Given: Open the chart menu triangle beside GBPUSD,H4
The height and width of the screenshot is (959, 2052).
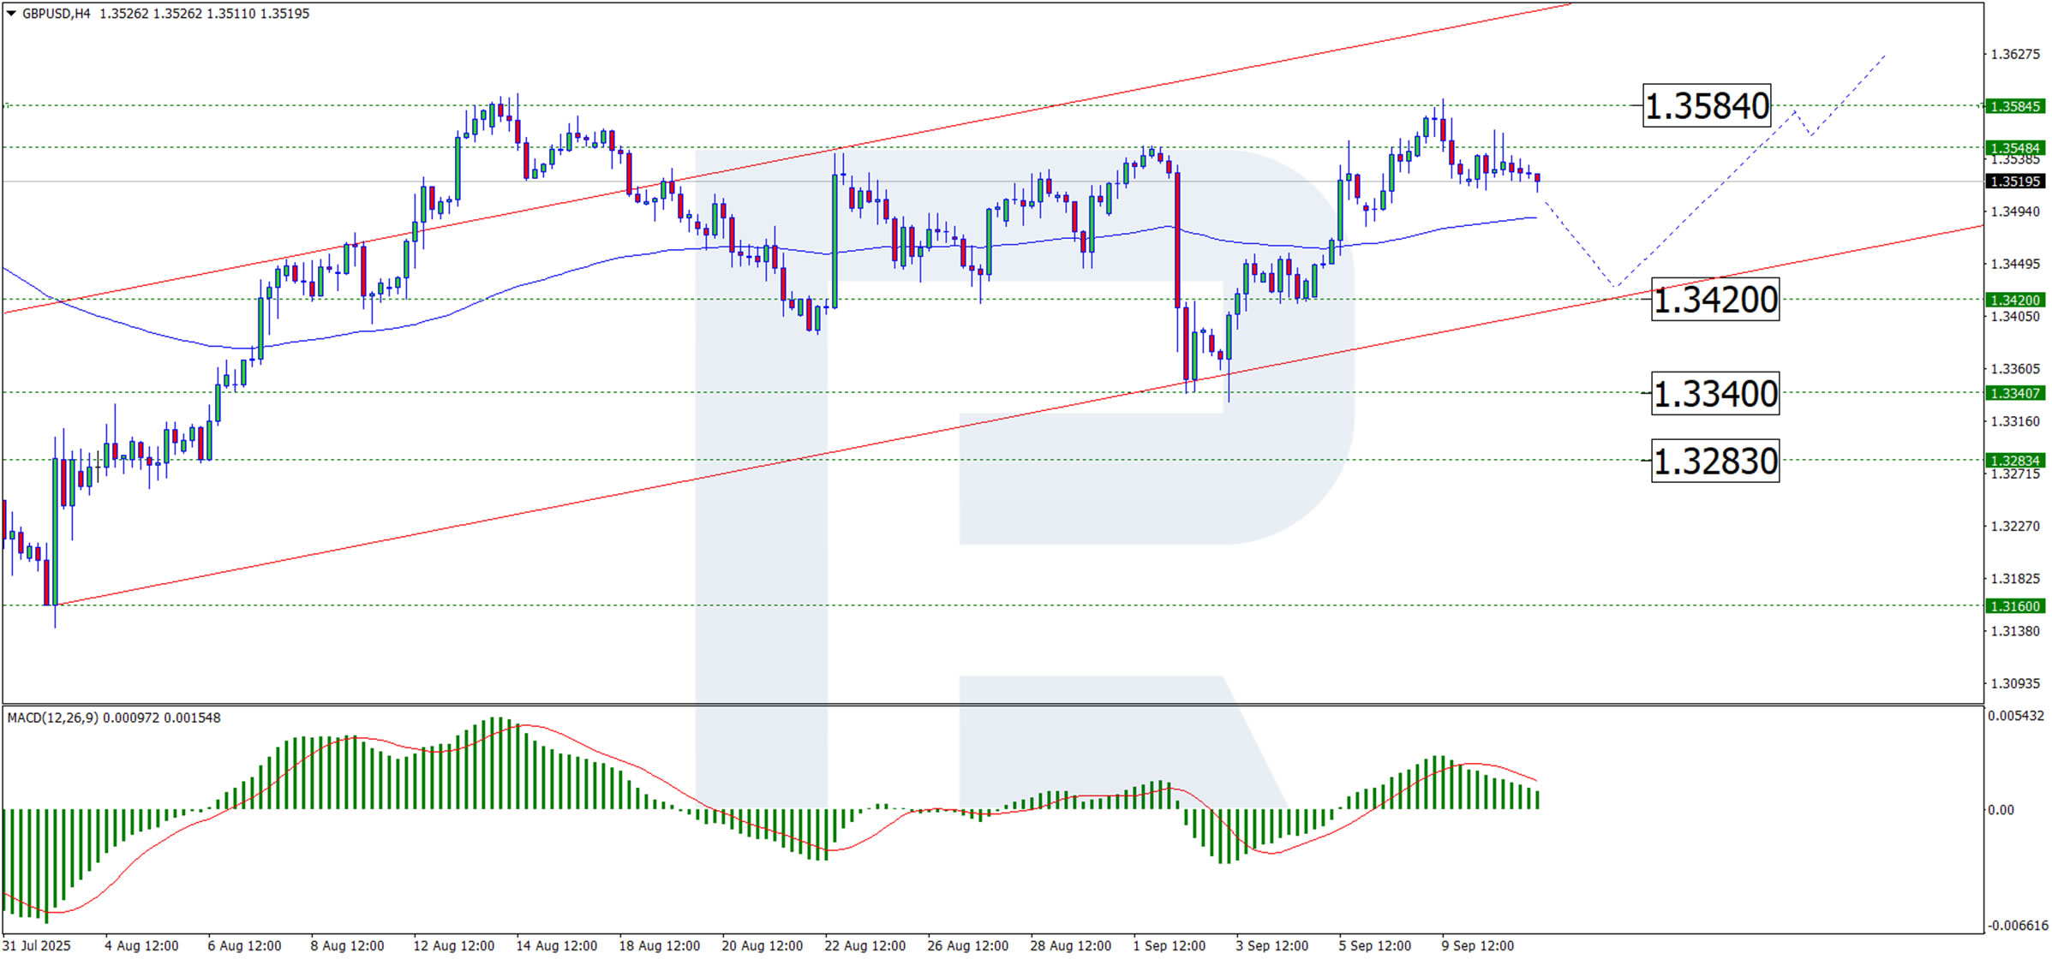Looking at the screenshot, I should [x=11, y=14].
